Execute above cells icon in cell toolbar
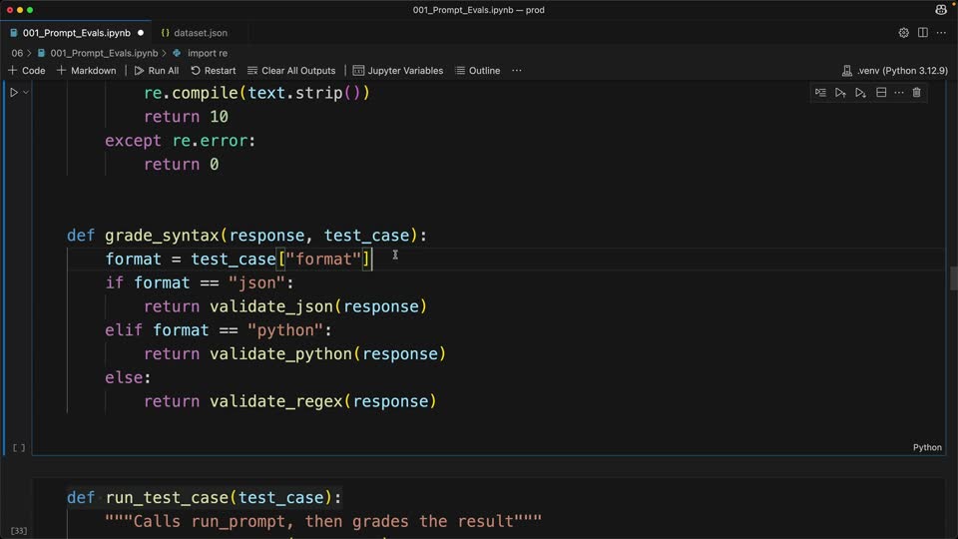 tap(840, 92)
